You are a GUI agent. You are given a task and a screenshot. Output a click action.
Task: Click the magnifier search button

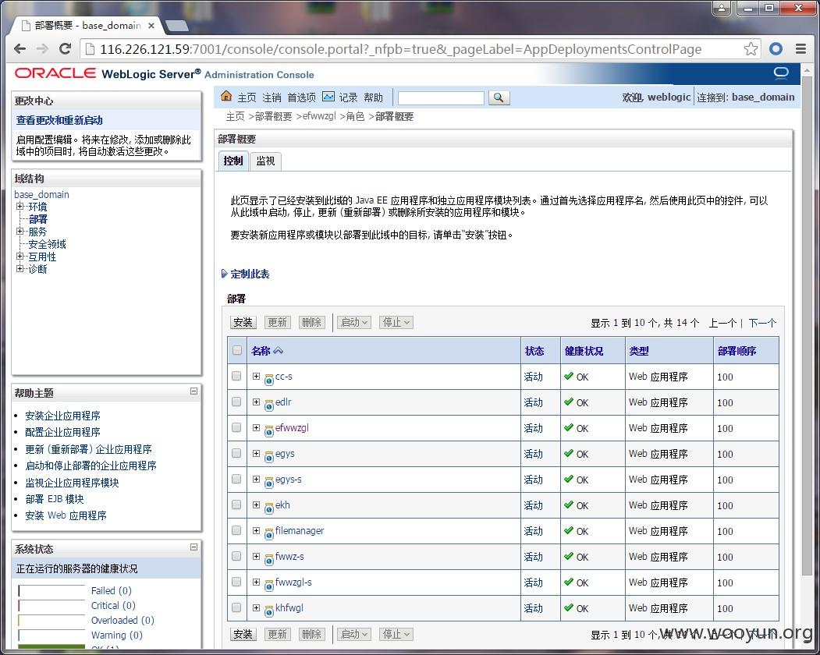[499, 97]
